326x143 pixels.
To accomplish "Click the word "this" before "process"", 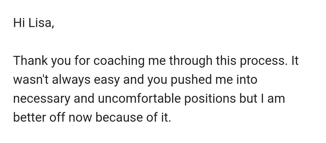I will pos(226,61).
